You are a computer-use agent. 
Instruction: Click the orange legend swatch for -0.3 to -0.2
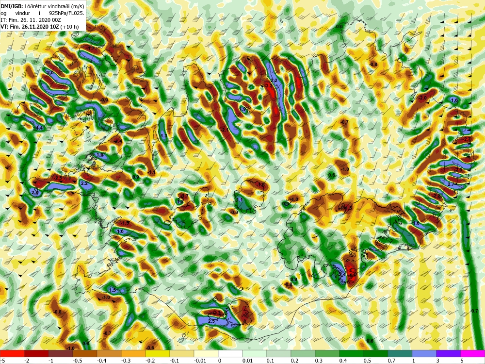coord(133,353)
